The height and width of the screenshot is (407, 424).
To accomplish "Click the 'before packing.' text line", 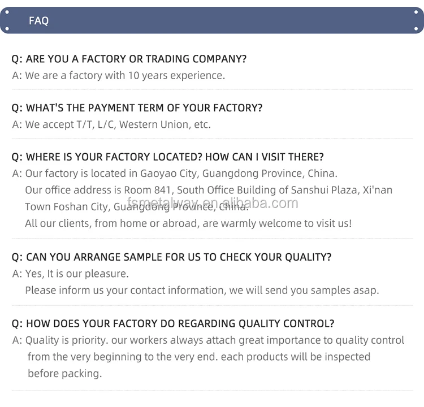I will coord(64,374).
